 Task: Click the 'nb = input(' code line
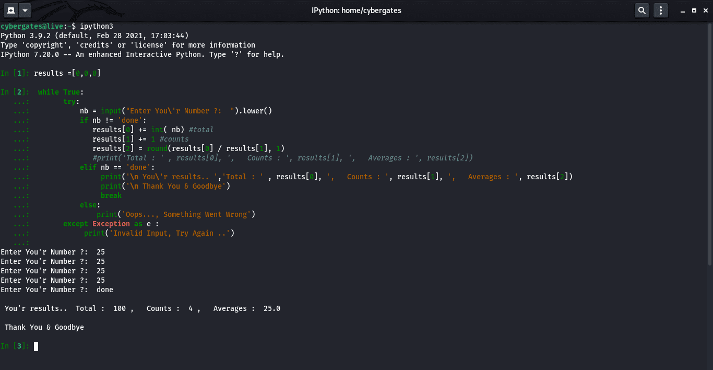[176, 111]
